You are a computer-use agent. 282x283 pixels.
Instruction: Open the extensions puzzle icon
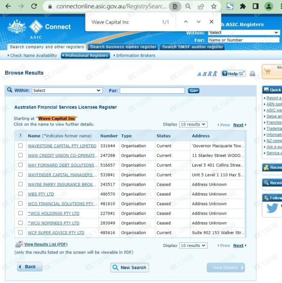(x=243, y=6)
